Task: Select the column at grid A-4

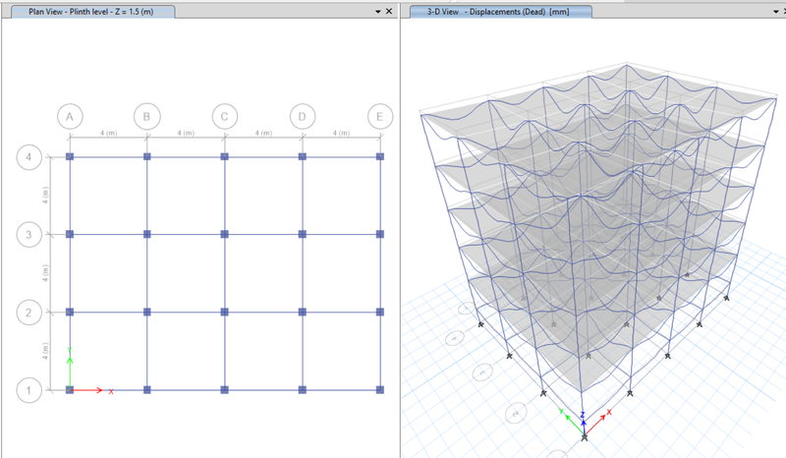Action: tap(70, 156)
